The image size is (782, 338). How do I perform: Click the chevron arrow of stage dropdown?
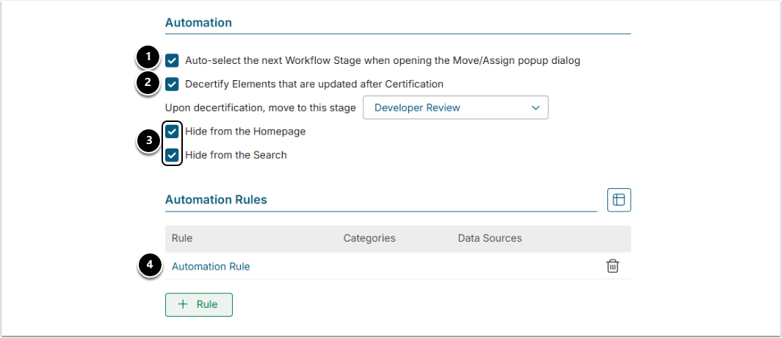535,107
